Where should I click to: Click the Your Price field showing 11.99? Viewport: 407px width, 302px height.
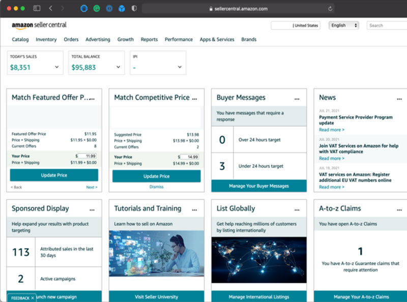[x=88, y=156]
